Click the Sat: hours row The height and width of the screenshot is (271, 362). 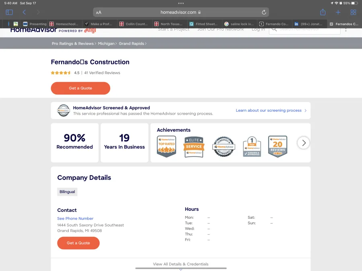pyautogui.click(x=260, y=218)
